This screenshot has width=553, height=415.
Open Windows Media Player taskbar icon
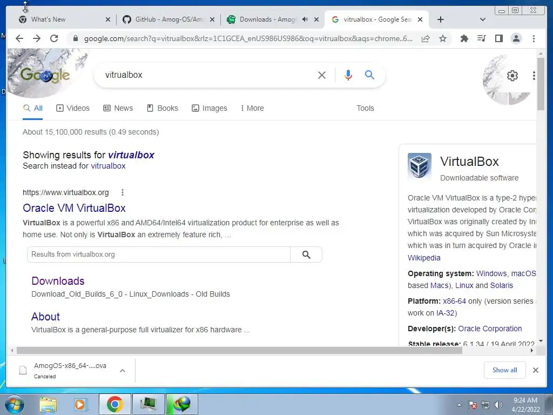[81, 404]
